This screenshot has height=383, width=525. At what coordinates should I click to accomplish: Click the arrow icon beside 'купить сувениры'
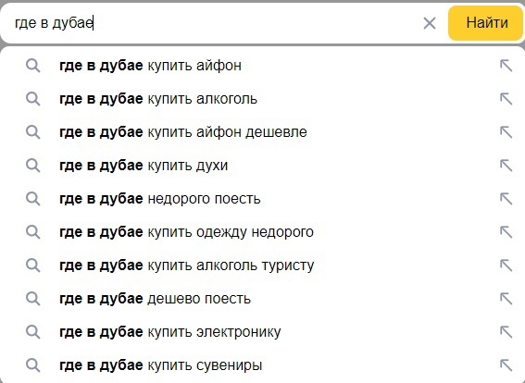[506, 365]
